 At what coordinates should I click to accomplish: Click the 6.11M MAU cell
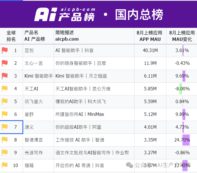pos(150,76)
